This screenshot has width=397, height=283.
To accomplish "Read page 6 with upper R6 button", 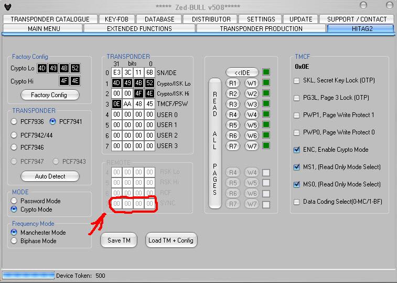I will click(x=233, y=135).
